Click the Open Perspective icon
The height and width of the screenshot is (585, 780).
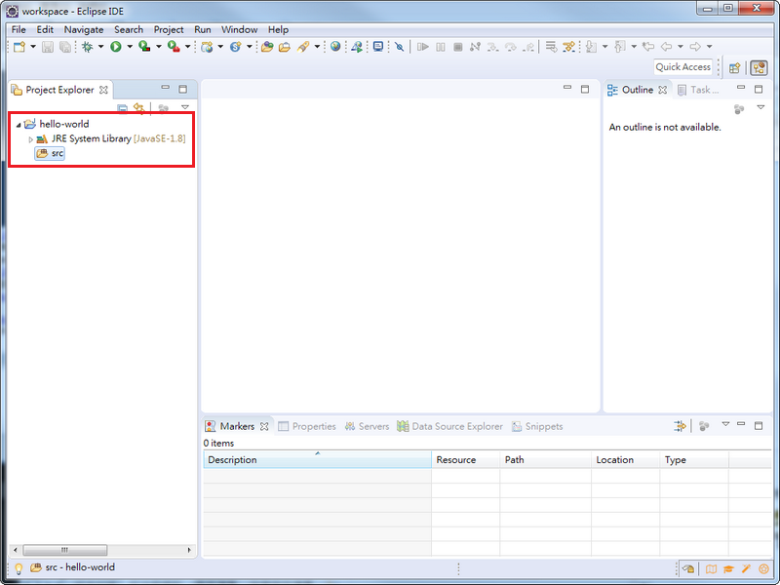[x=735, y=67]
